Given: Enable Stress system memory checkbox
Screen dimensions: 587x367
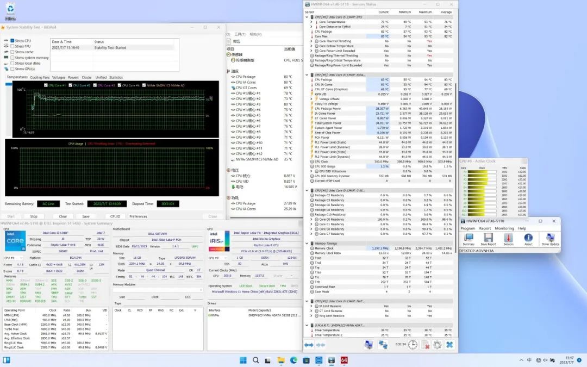Looking at the screenshot, I should (13, 58).
